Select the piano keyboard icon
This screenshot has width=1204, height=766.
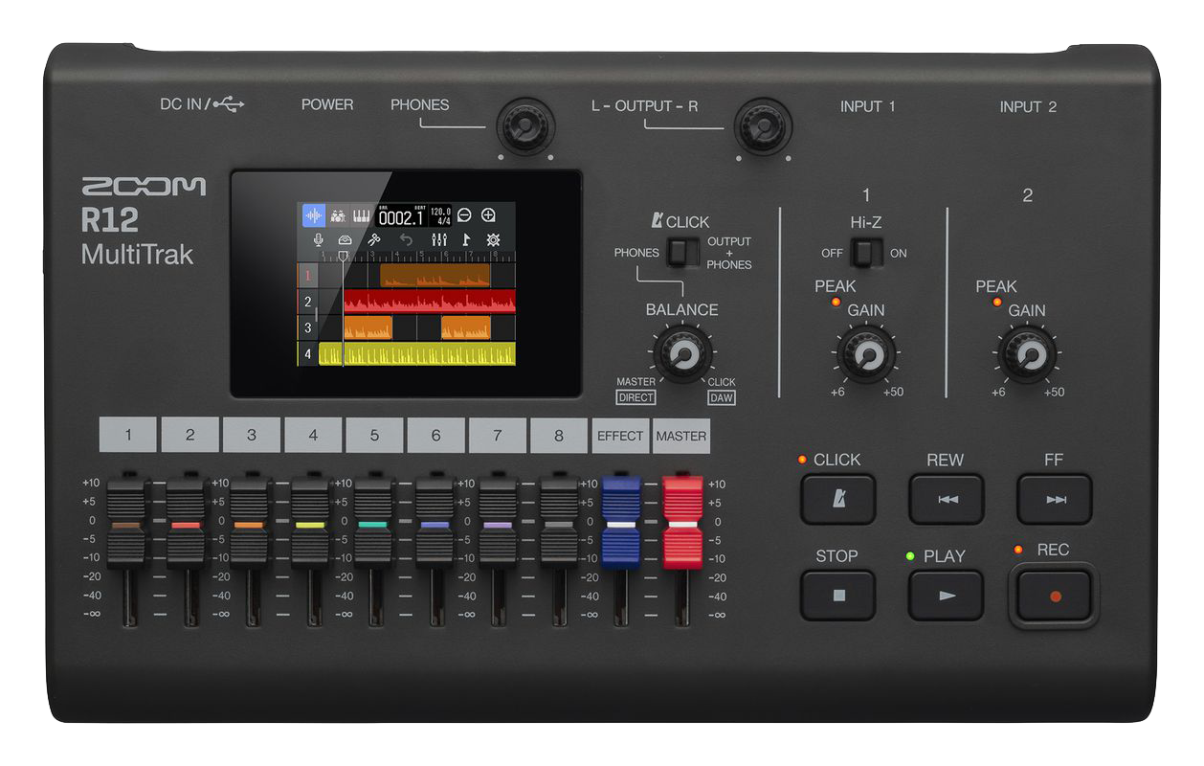pos(362,215)
